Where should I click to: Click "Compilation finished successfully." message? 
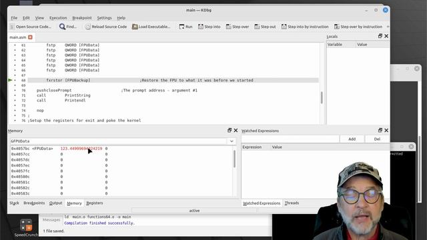[x=99, y=223]
